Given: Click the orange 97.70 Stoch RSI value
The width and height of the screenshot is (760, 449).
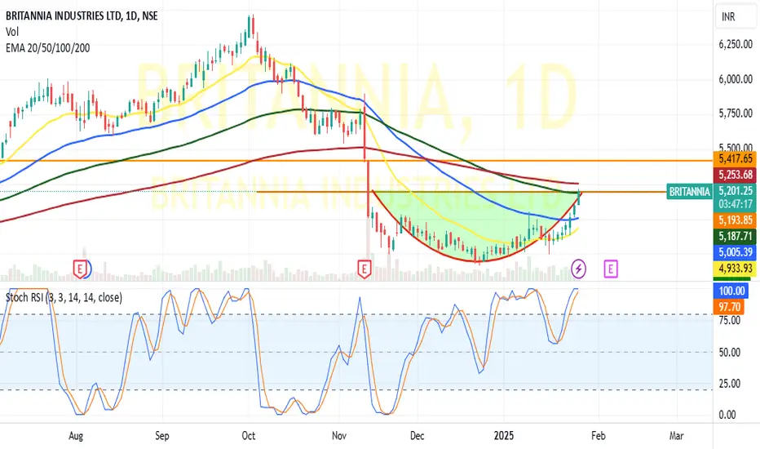Looking at the screenshot, I should tap(730, 307).
